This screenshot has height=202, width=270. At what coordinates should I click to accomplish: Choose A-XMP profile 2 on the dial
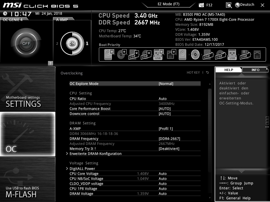click(x=57, y=44)
